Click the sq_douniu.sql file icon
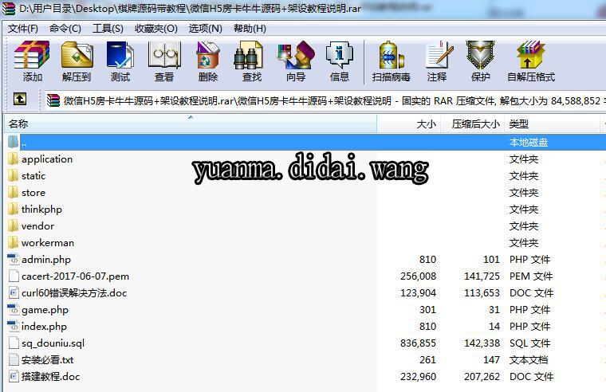The image size is (606, 392). tap(14, 343)
